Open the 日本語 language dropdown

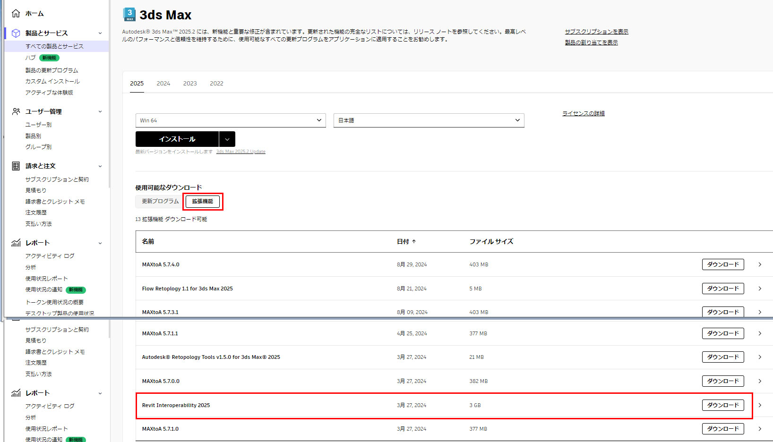[429, 120]
